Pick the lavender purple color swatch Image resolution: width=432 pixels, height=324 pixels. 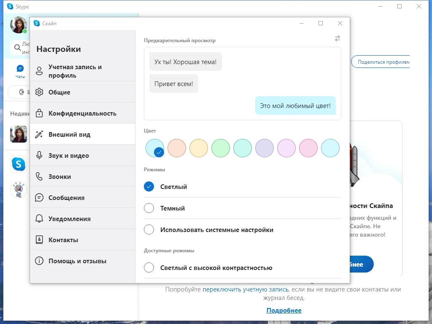click(265, 148)
